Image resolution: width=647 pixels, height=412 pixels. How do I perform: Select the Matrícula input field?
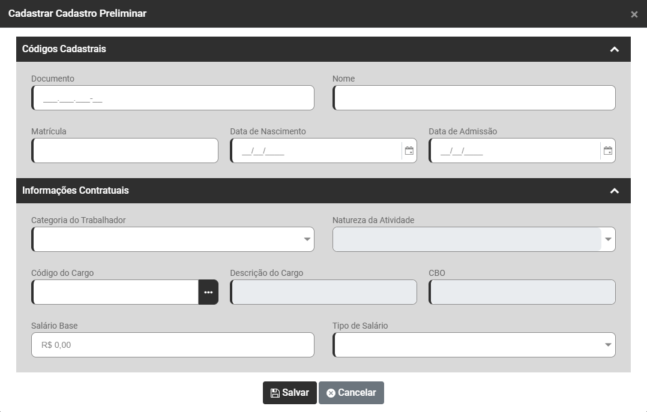coord(125,151)
